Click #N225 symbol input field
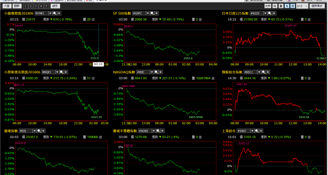Image resolution: width=328 pixels, height=175 pixels. [256, 13]
